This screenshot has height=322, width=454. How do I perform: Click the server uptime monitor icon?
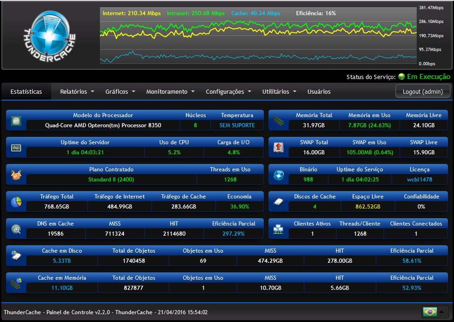[16, 148]
